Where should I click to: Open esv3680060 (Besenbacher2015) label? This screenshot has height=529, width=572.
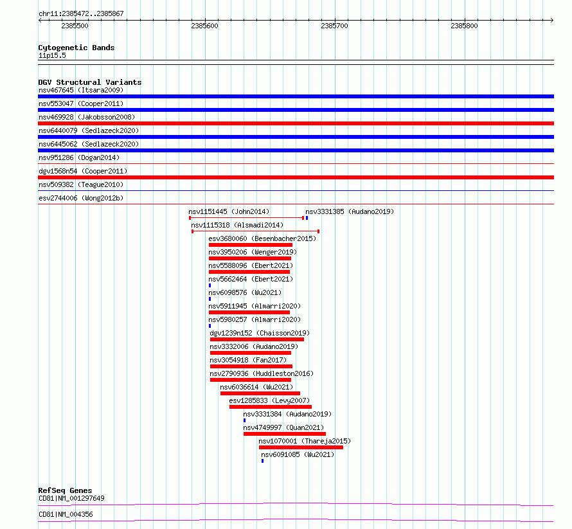262,238
